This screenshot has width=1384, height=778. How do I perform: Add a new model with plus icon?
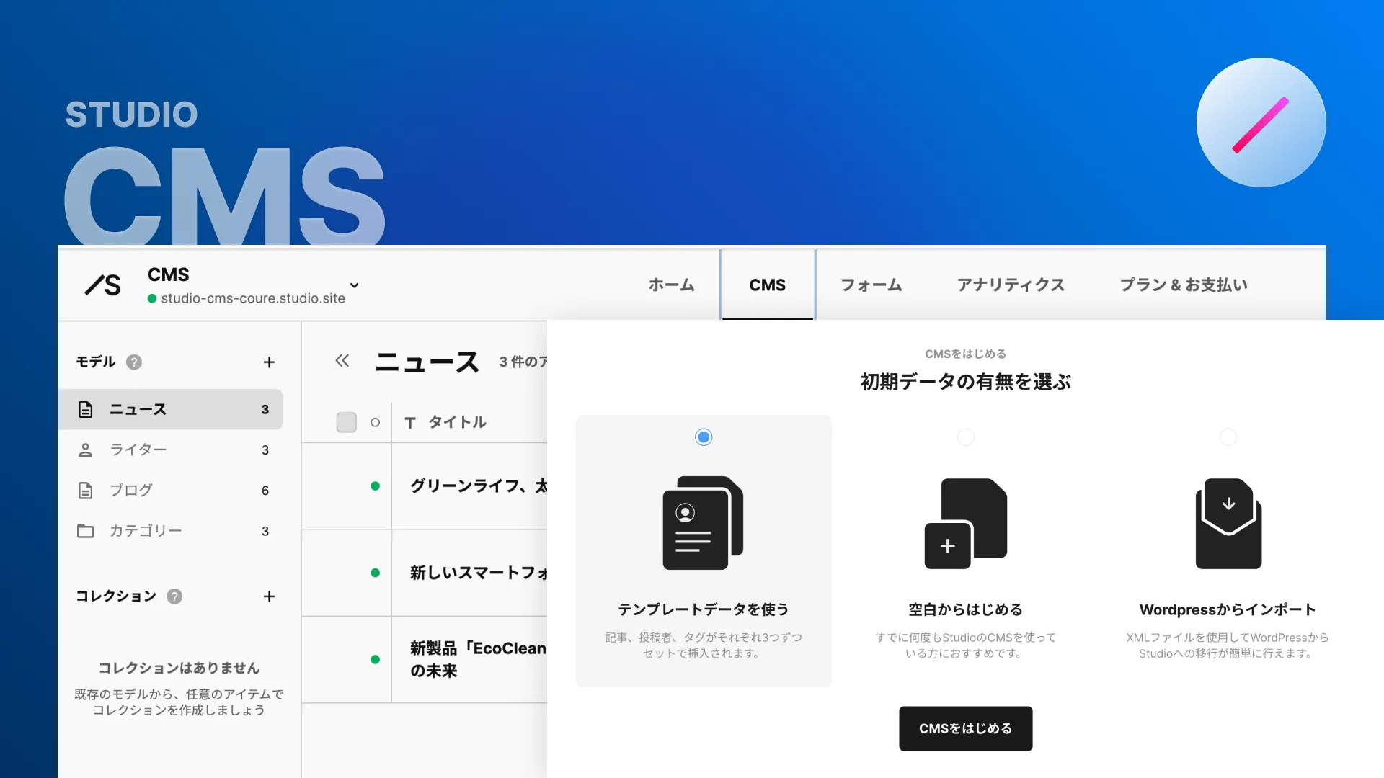[269, 362]
